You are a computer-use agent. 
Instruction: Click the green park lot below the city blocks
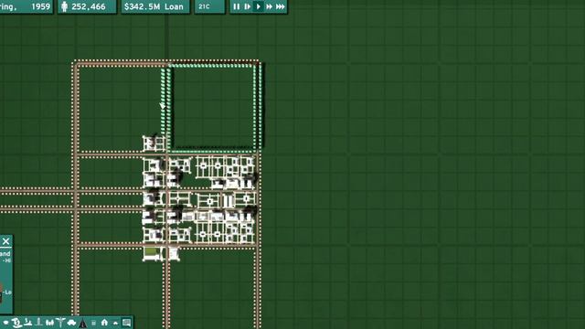coord(152,252)
